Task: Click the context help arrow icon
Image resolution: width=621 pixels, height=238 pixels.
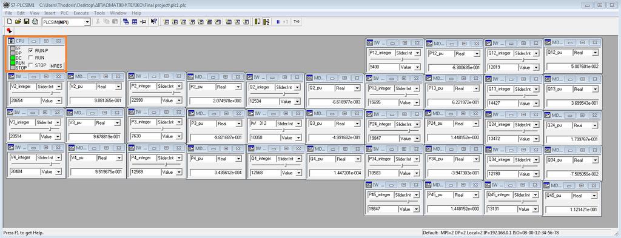Action: [153, 22]
